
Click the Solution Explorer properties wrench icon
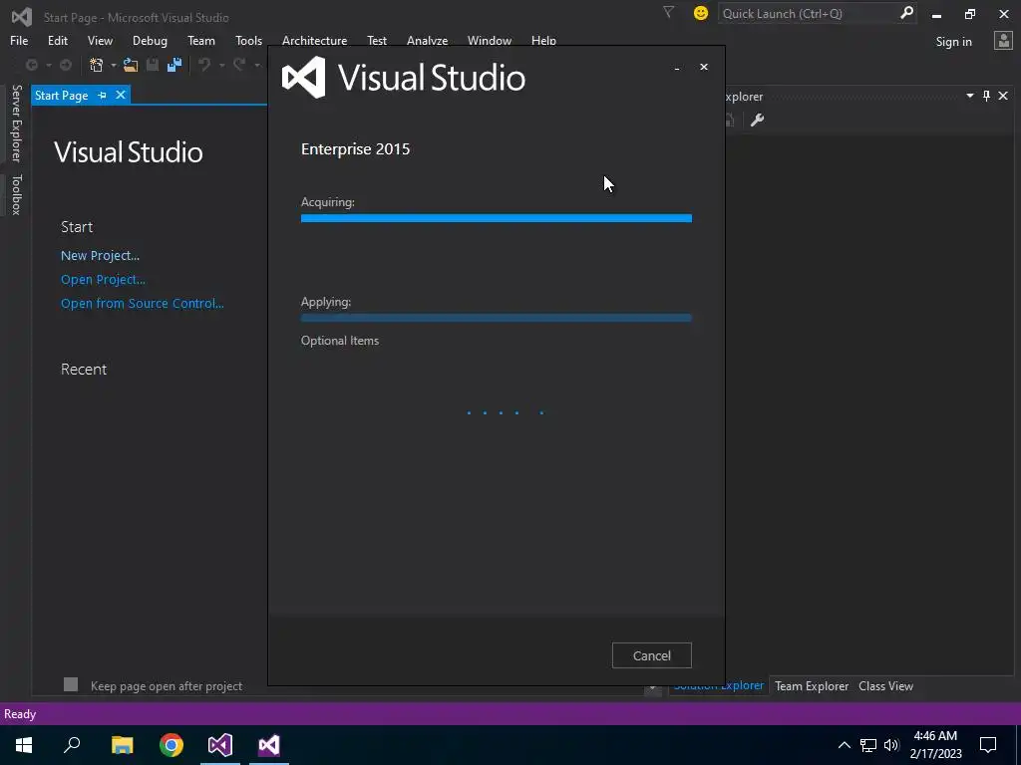[757, 120]
